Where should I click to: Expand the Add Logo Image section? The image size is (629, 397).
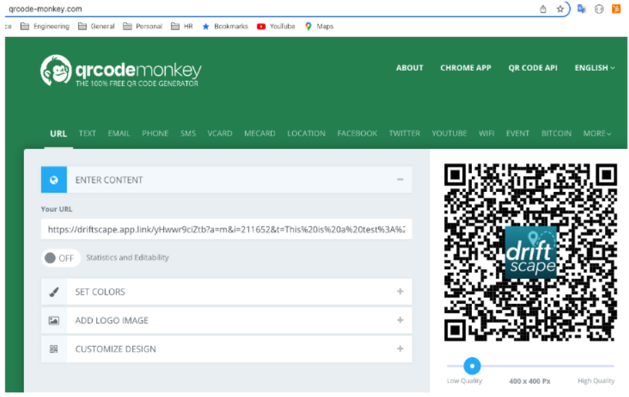[400, 320]
